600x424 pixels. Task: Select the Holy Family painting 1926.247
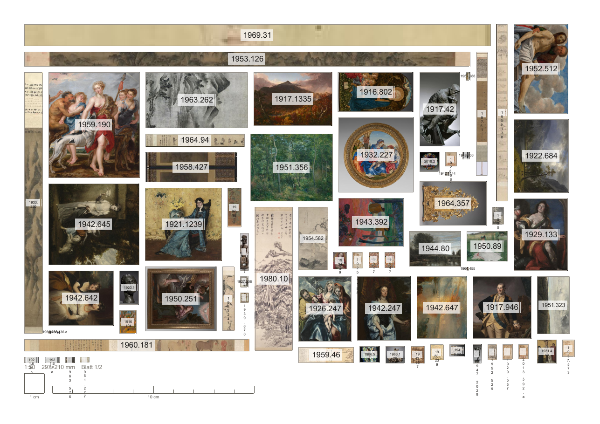coord(325,308)
